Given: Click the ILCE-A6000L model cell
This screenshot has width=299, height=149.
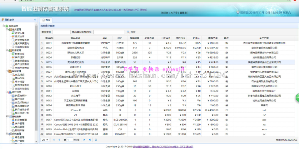Looking at the screenshot, I should (x=120, y=120).
